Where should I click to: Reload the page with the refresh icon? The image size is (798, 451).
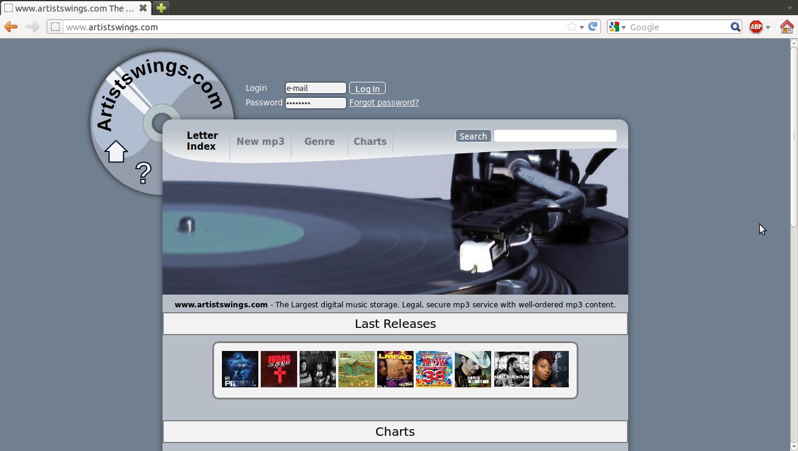(x=593, y=27)
